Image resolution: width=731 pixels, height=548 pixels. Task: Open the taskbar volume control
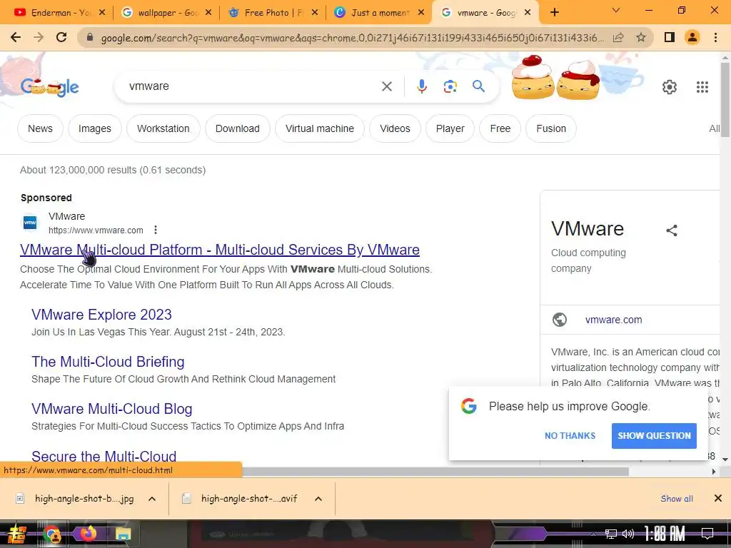(x=628, y=534)
